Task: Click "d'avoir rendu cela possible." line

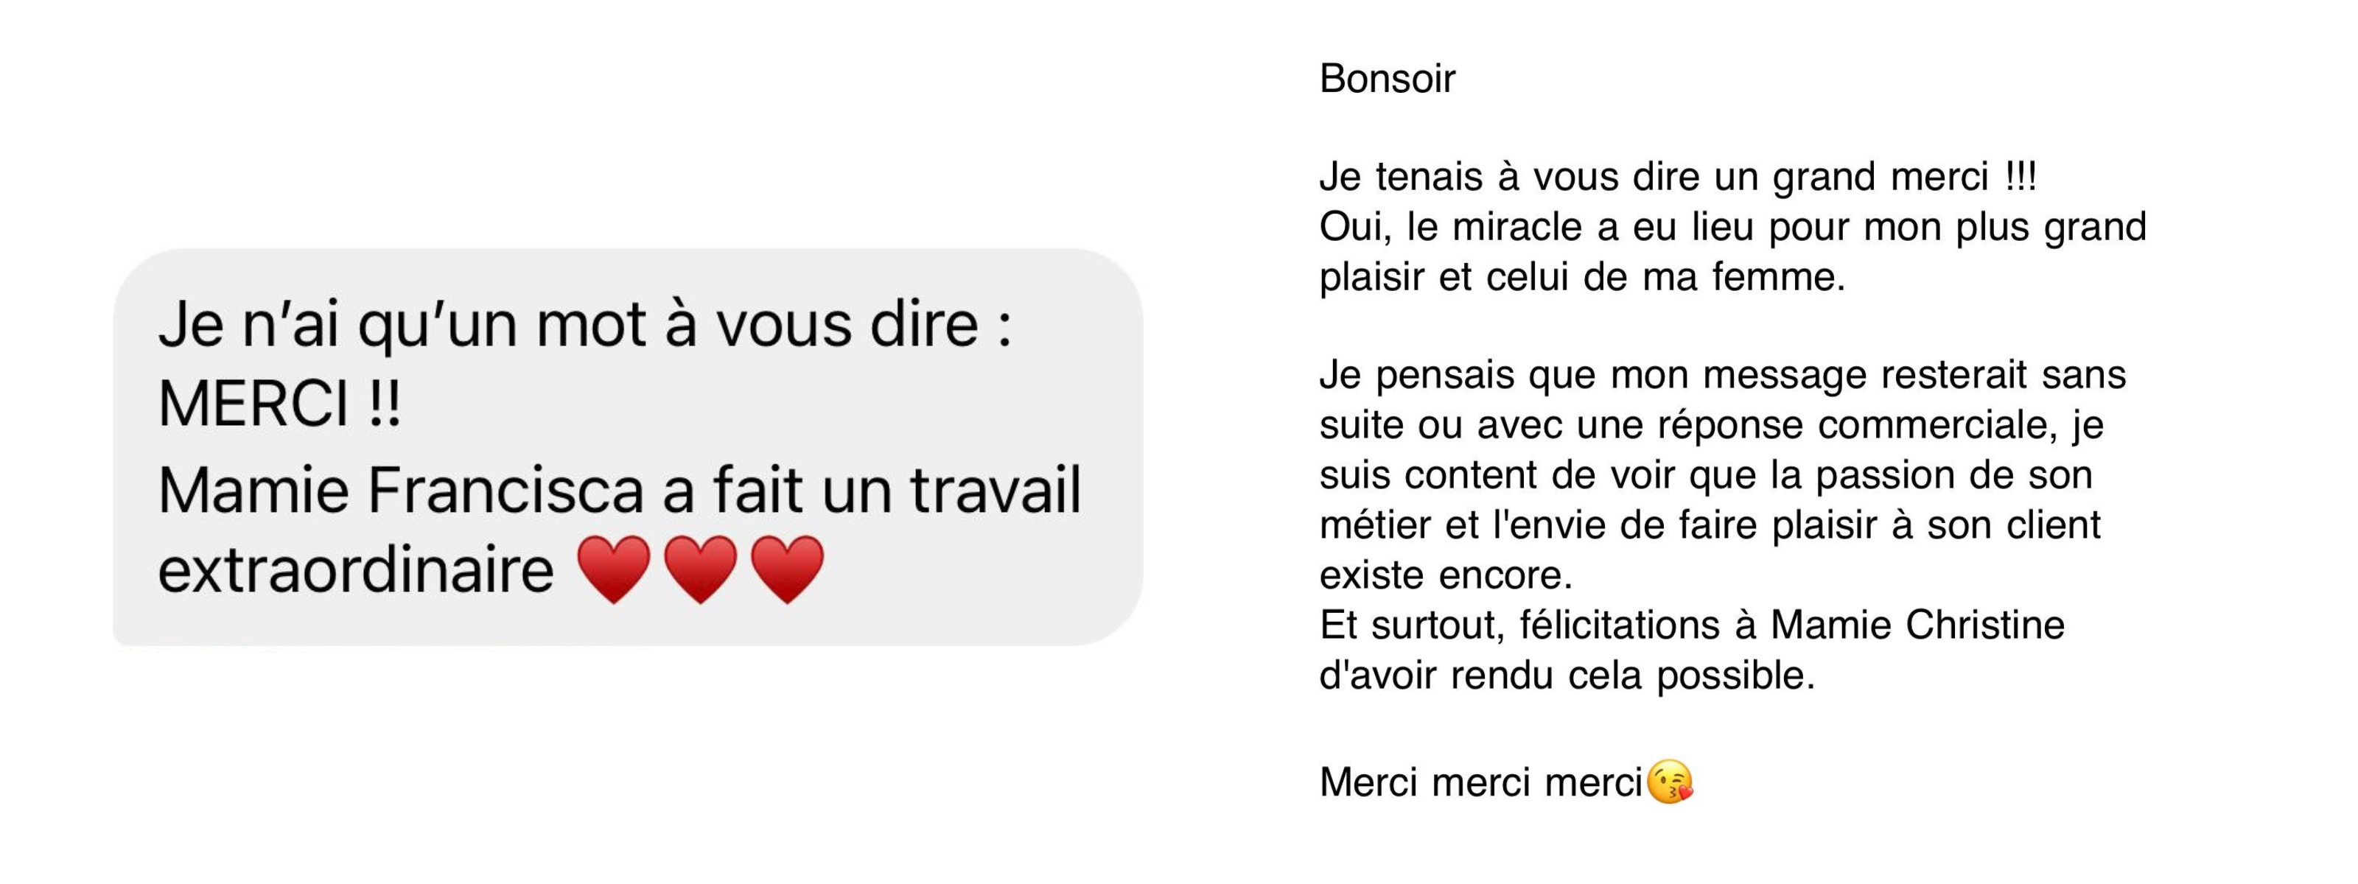Action: (1566, 676)
